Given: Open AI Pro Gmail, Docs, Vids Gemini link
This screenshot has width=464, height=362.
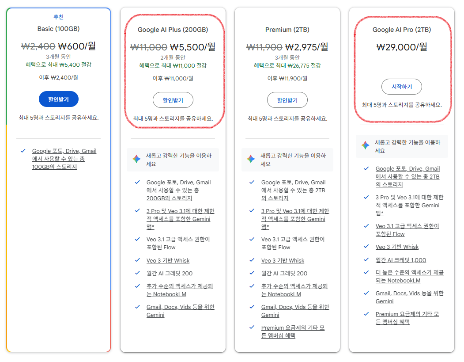Looking at the screenshot, I should coord(410,297).
